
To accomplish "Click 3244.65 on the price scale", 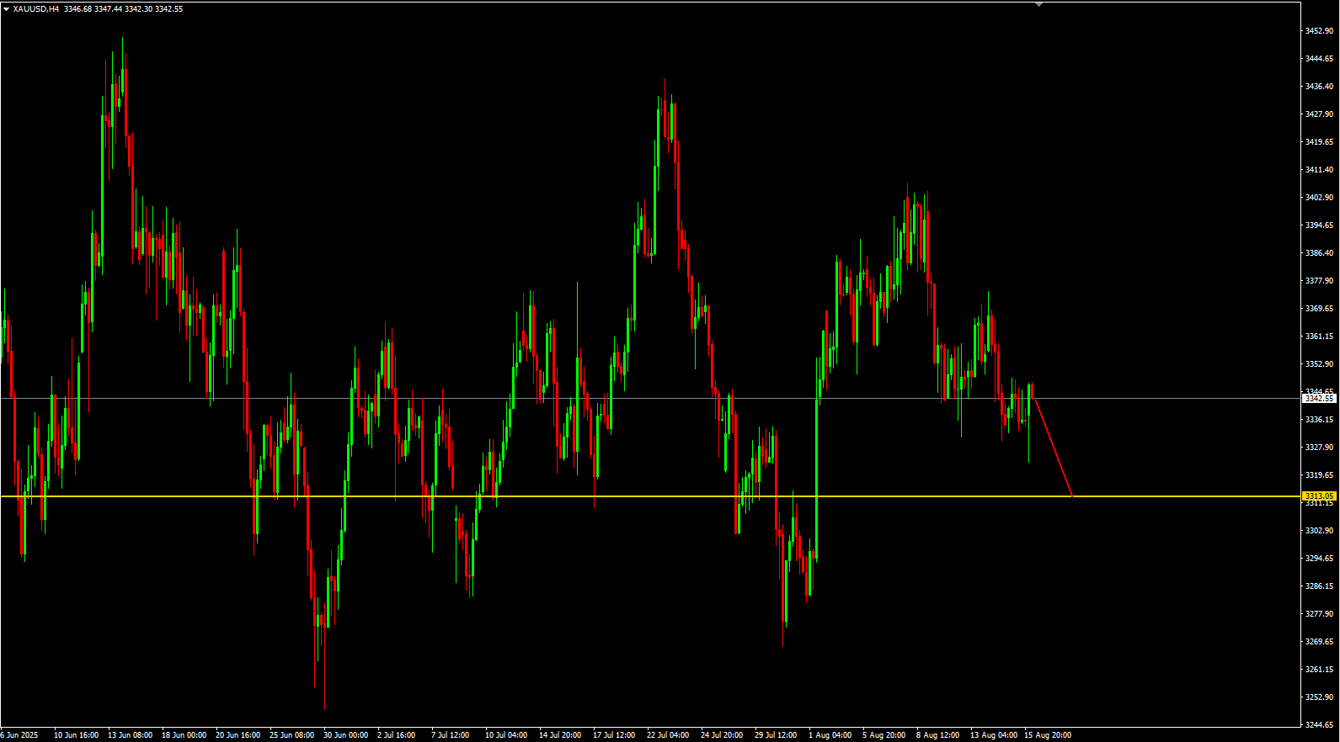I will (1319, 725).
